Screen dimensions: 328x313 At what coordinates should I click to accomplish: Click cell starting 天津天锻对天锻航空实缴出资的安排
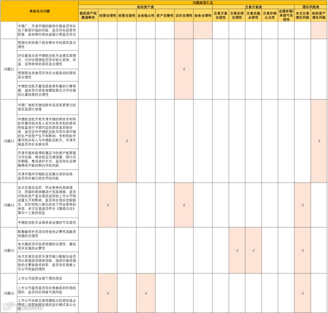48,176
